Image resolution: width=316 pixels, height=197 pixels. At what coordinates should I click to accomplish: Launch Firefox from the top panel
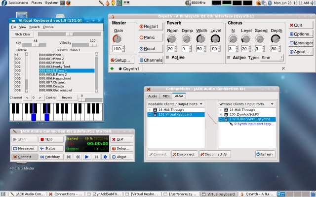(69, 3)
